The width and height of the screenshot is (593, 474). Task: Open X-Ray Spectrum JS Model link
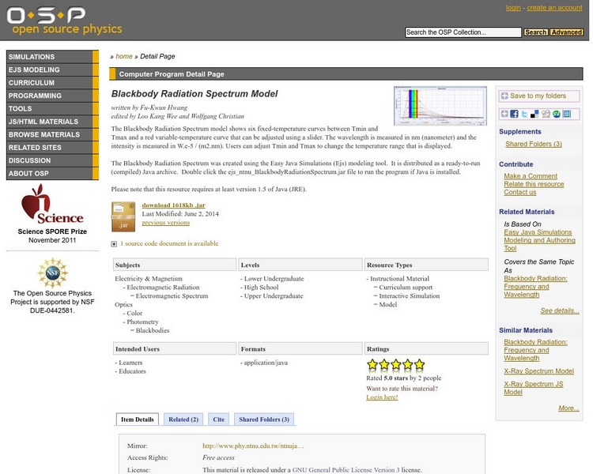[x=534, y=388]
